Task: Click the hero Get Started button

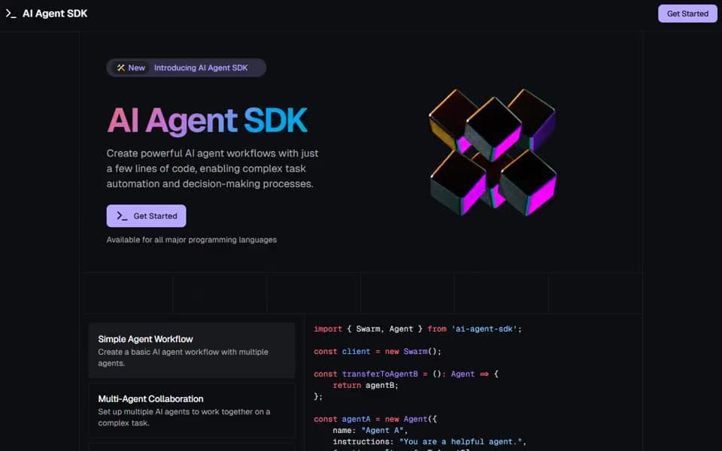Action: coord(147,216)
